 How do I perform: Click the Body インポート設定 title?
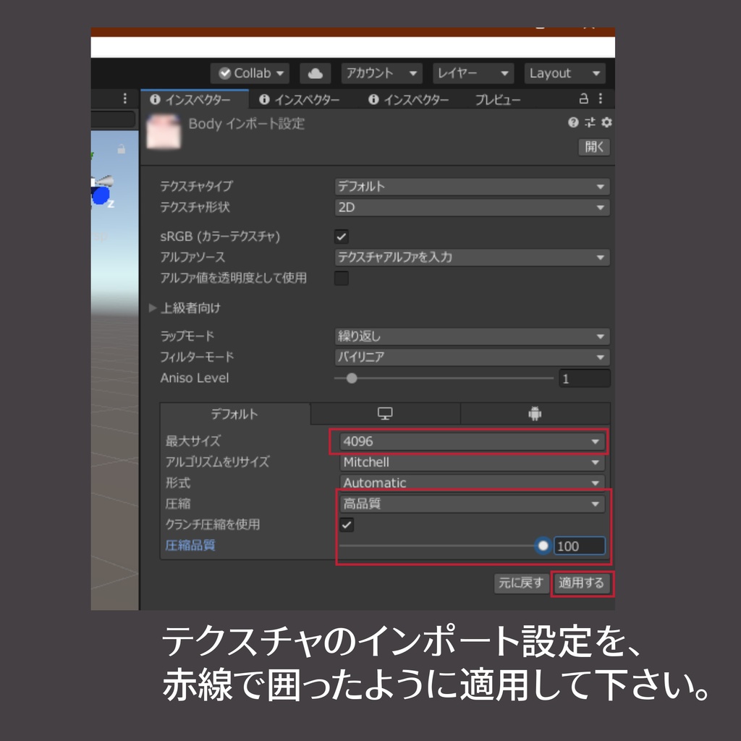tap(247, 124)
